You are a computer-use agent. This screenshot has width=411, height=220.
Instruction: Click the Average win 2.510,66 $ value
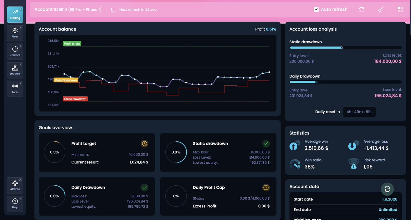(316, 148)
